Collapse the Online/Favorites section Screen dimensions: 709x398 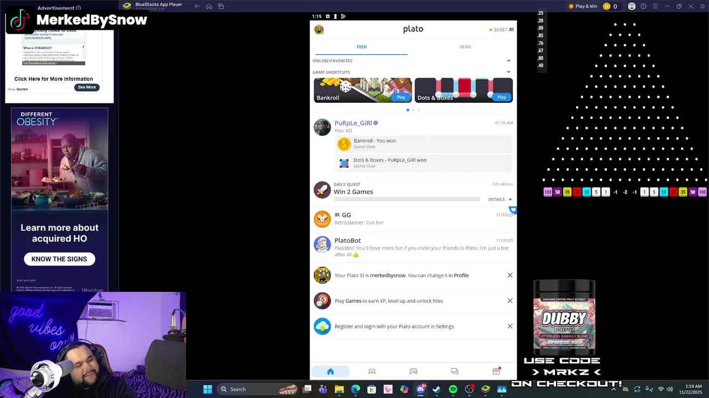(508, 61)
